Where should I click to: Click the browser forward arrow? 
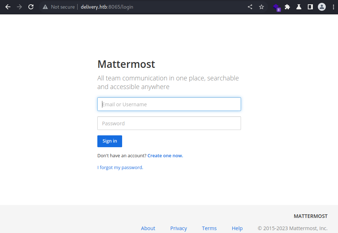click(19, 7)
